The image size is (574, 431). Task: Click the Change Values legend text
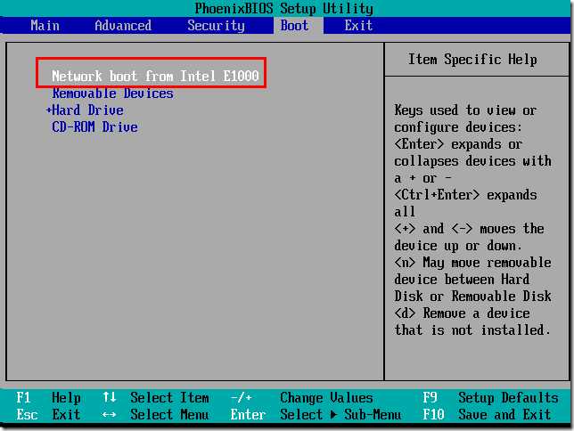(326, 398)
